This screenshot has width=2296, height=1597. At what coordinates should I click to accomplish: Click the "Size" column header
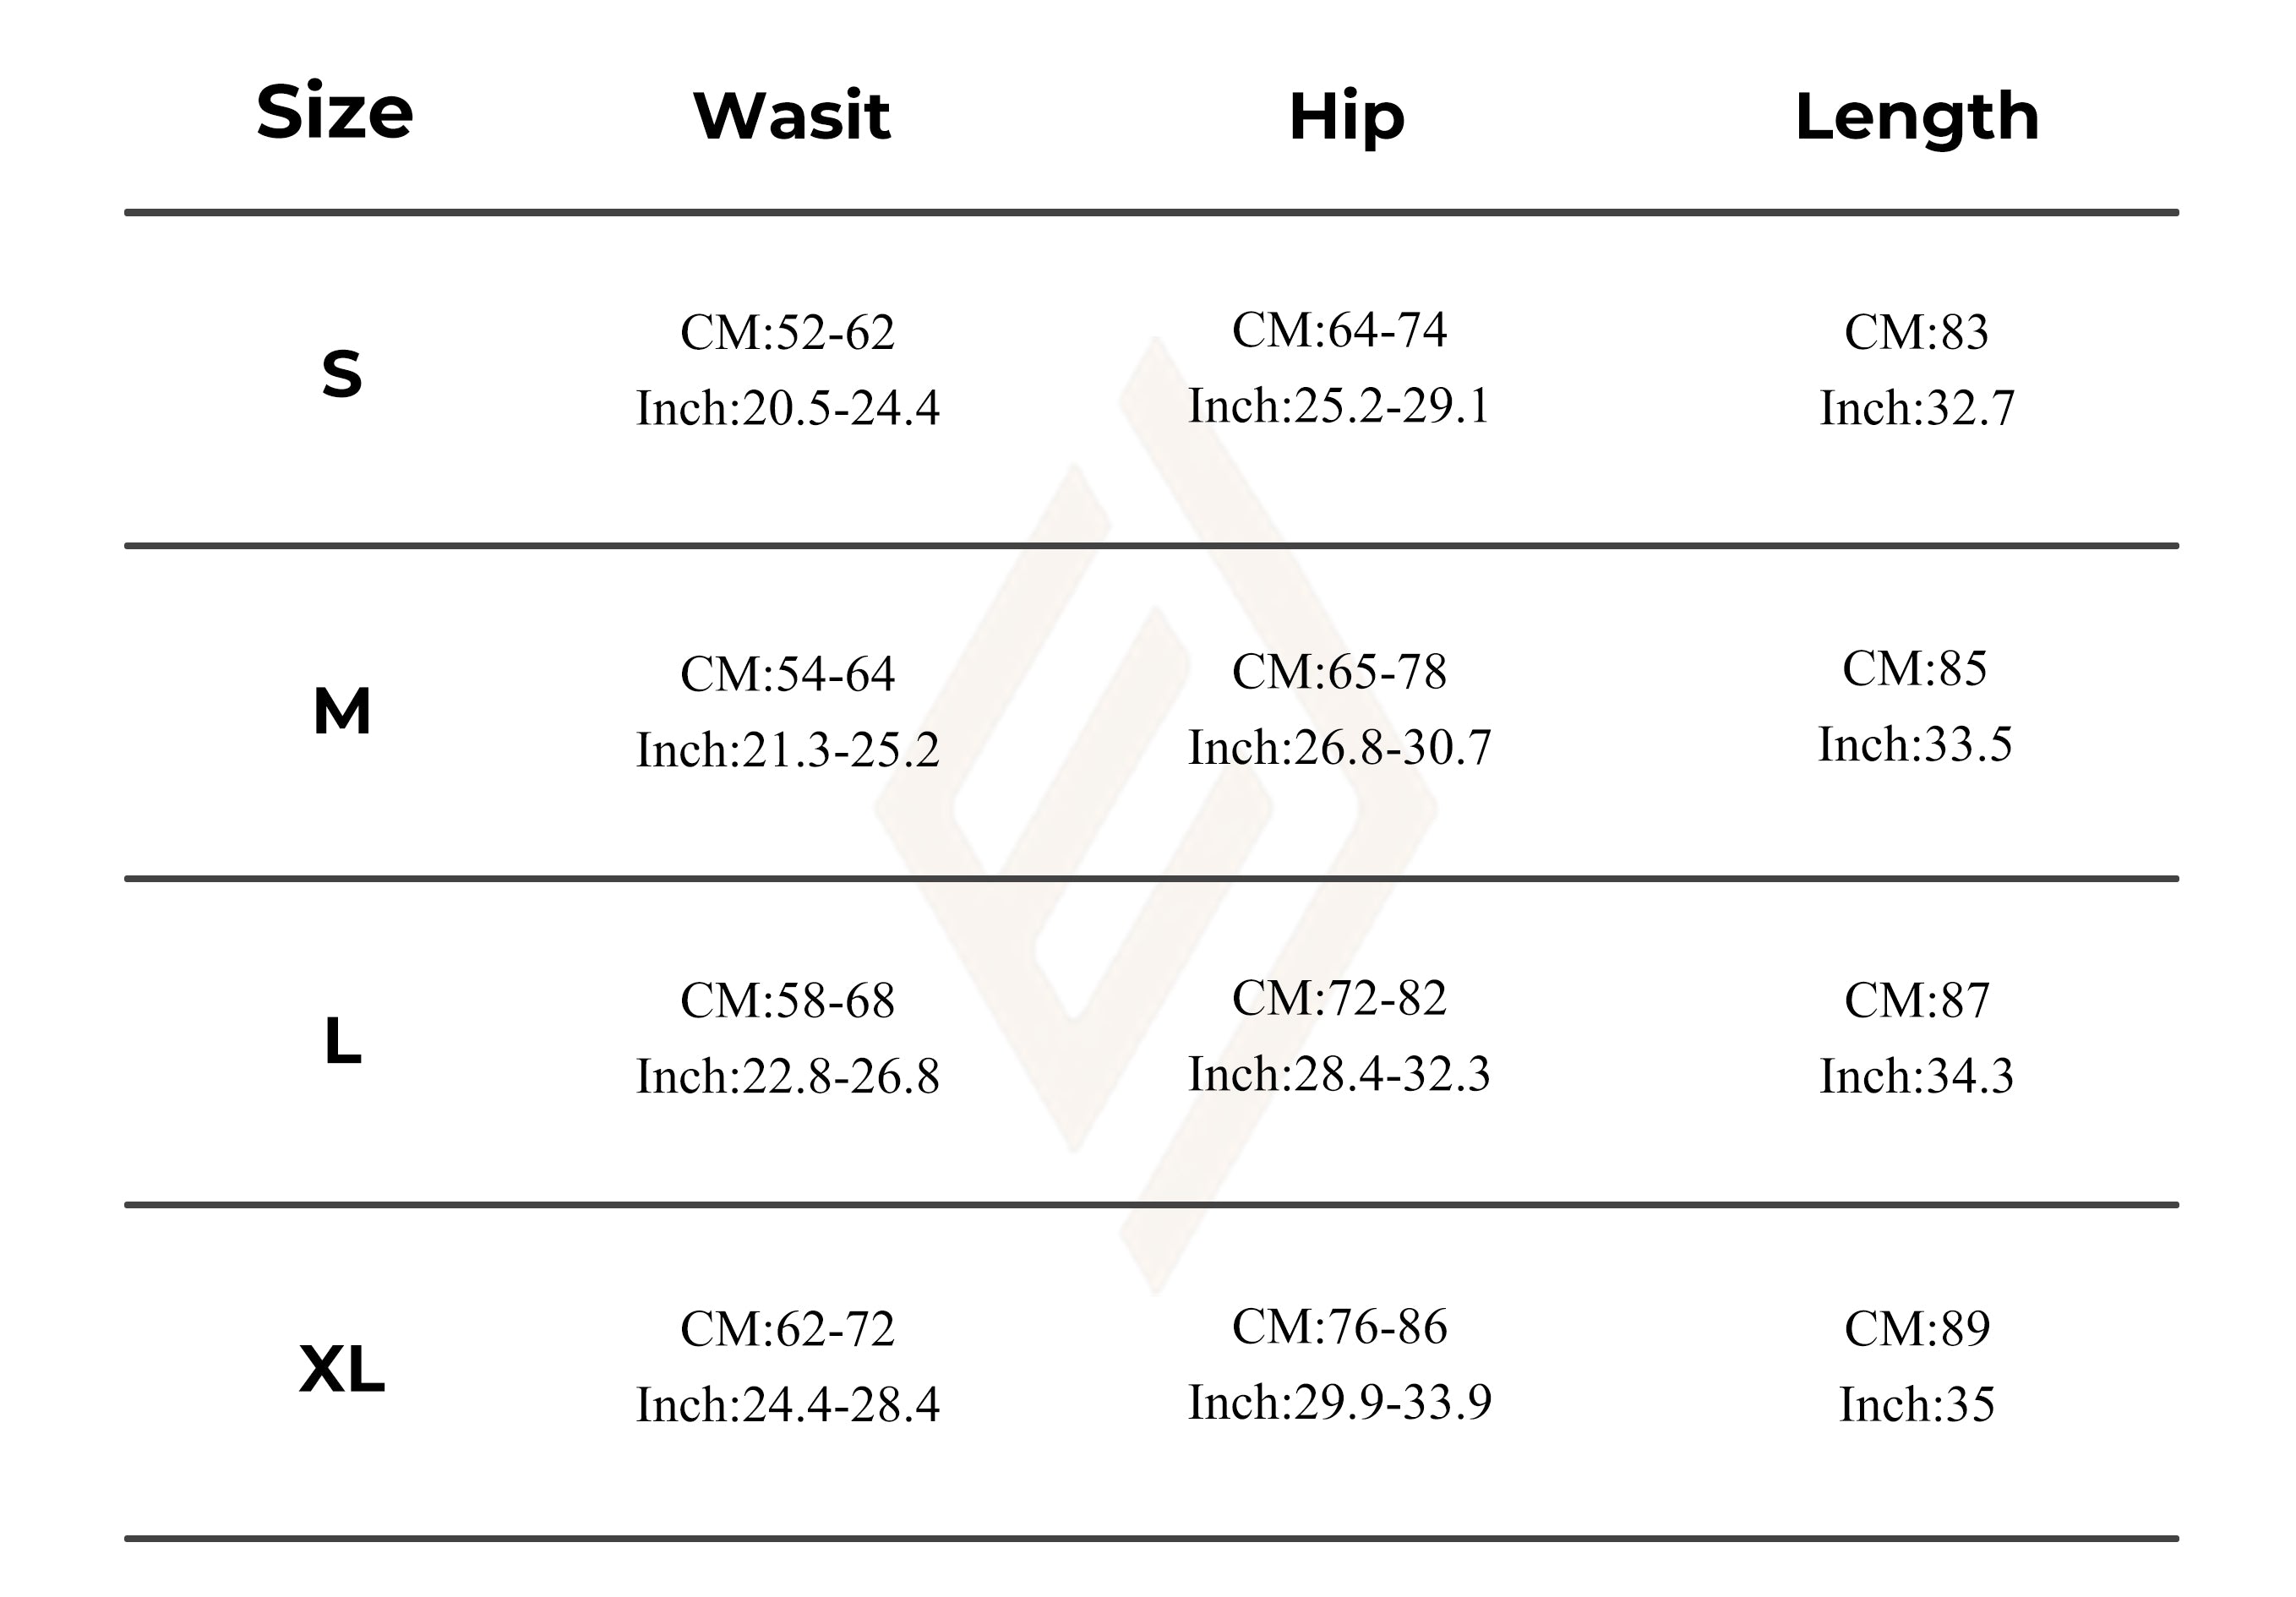point(334,112)
